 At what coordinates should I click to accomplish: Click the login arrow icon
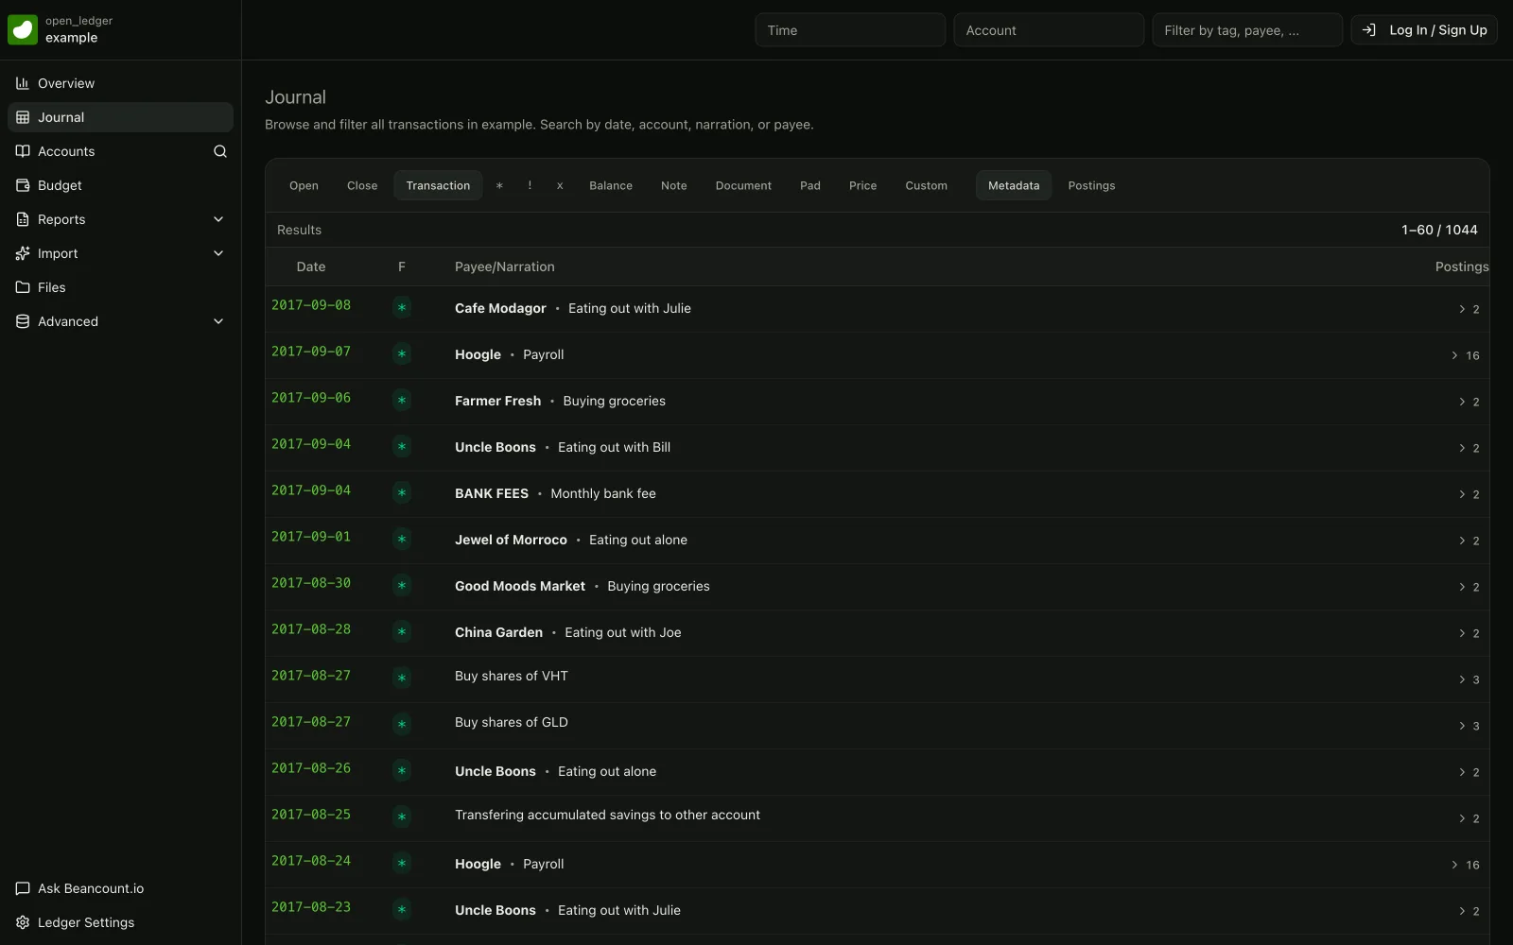coord(1368,30)
